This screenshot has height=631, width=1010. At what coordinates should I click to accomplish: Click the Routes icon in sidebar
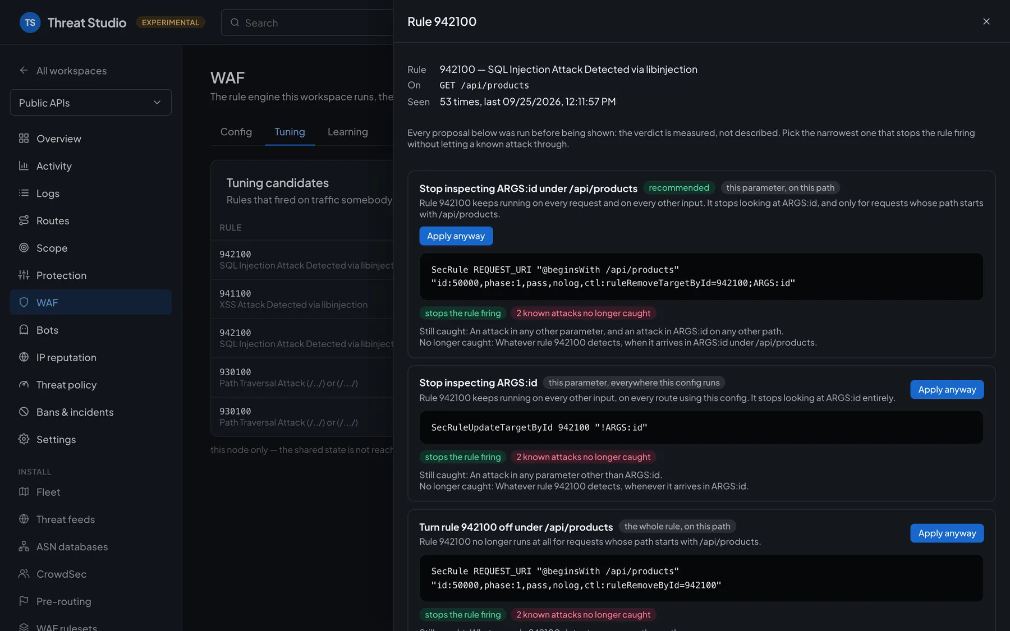pyautogui.click(x=24, y=220)
